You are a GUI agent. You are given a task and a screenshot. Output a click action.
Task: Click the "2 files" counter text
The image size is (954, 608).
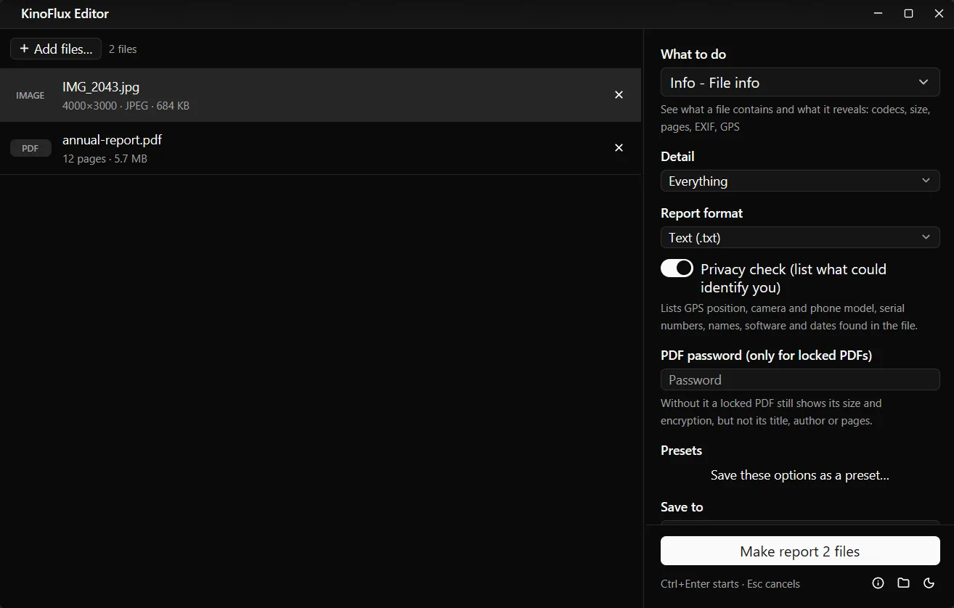tap(123, 49)
